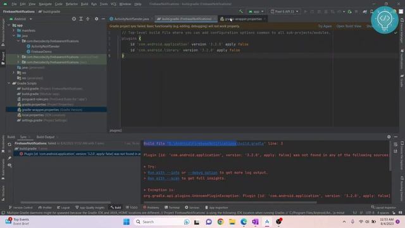
Task: Click the Open Build View link
Action: click(x=349, y=26)
